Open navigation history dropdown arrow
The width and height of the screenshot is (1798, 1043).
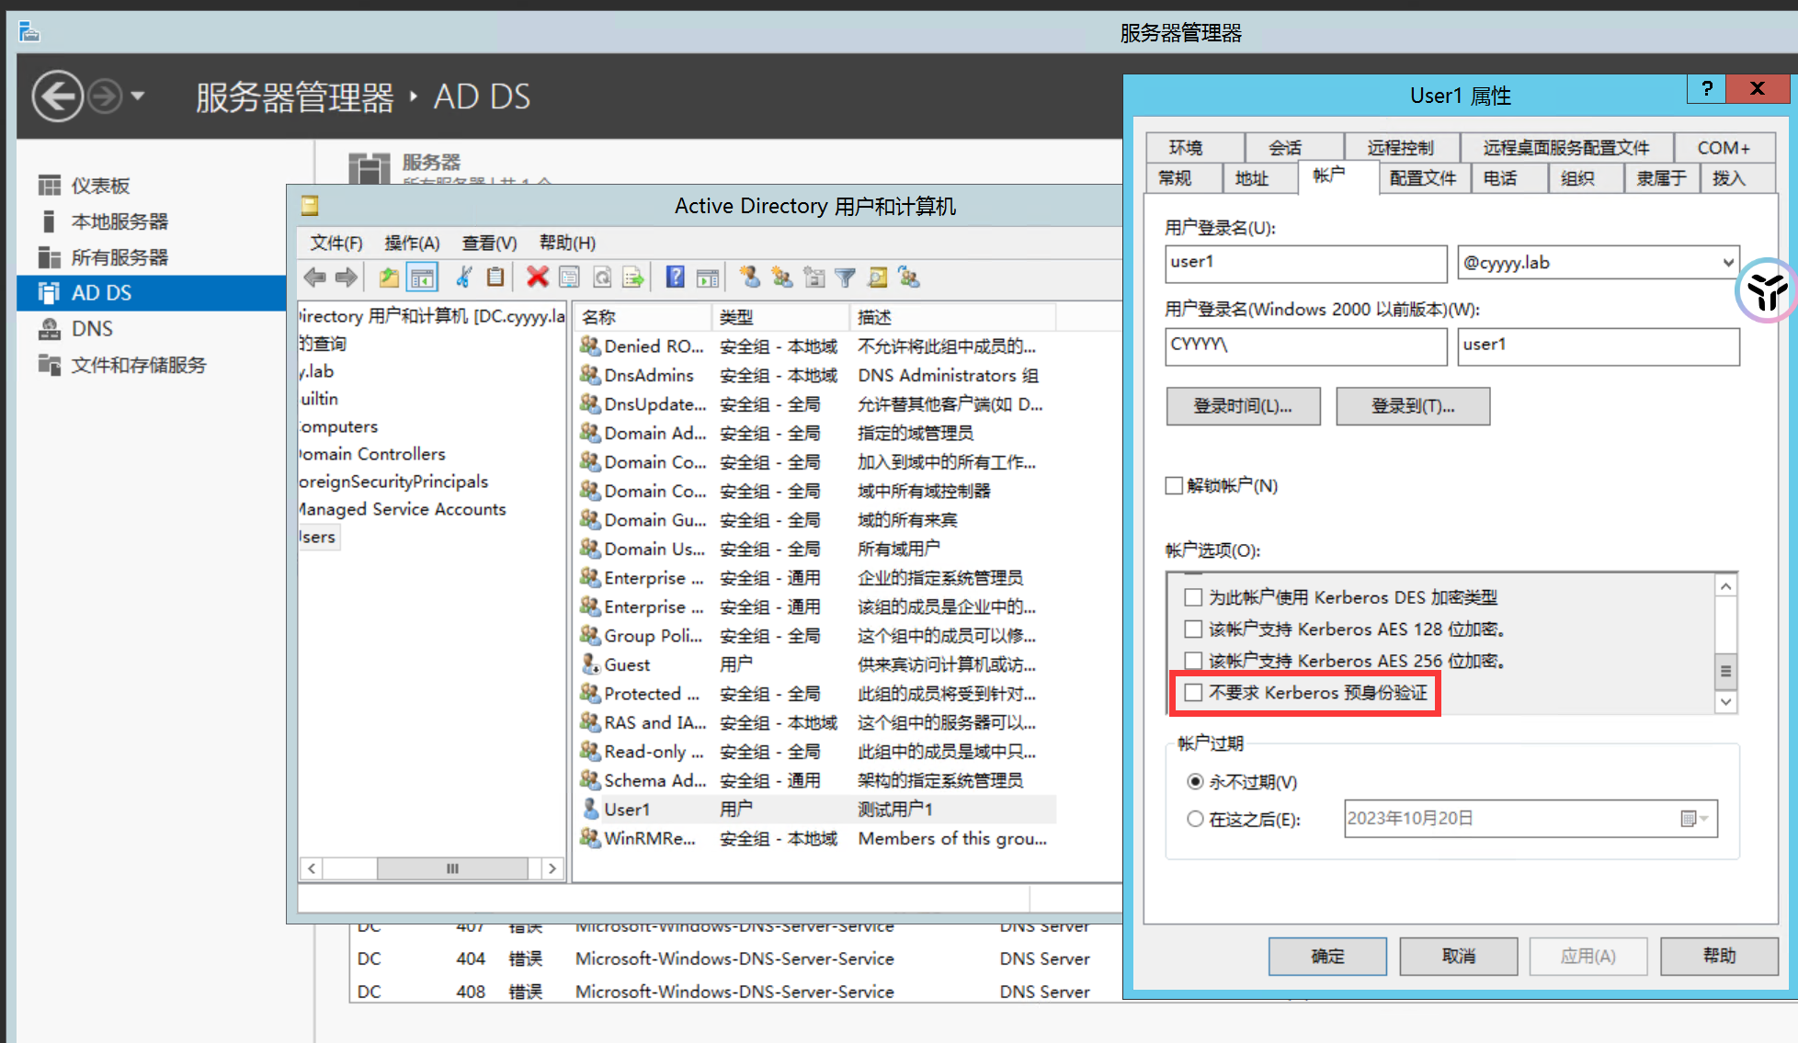click(138, 96)
